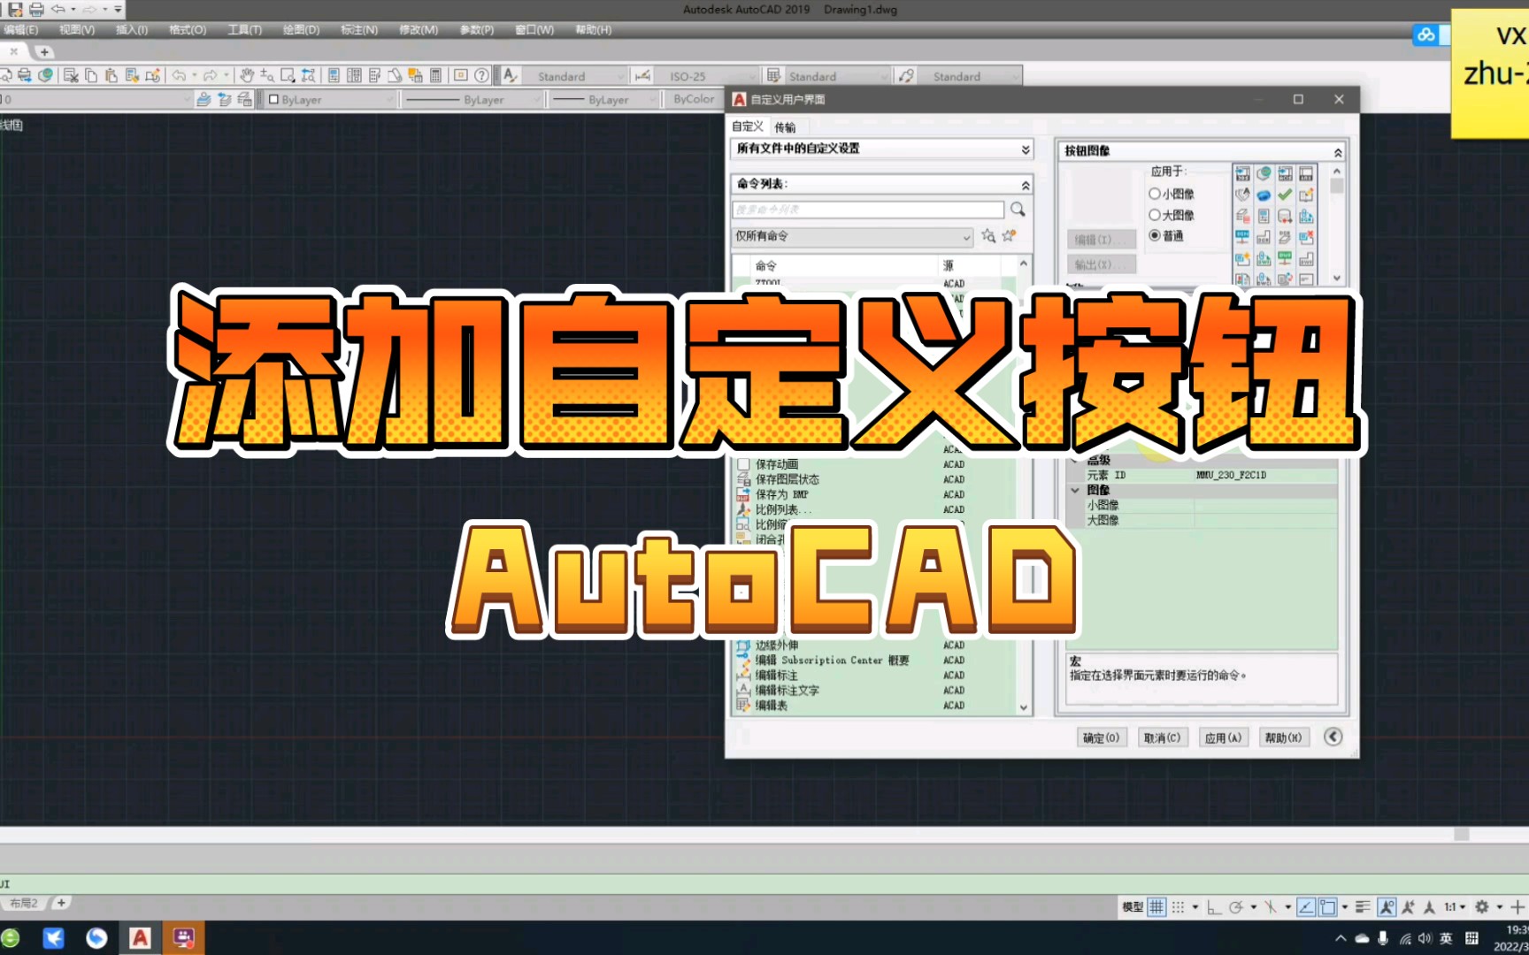The width and height of the screenshot is (1529, 955).
Task: Click the 确定(O) button
Action: pos(1102,737)
